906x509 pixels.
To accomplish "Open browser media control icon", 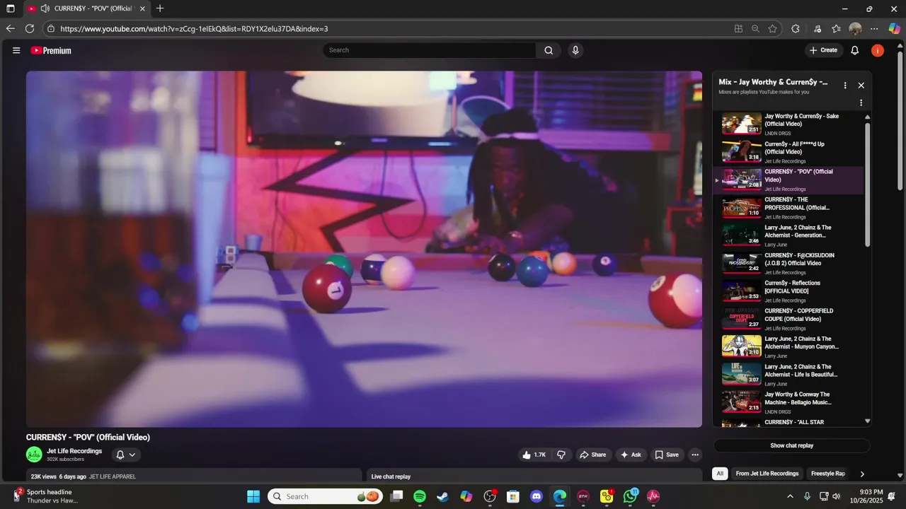I will (817, 29).
